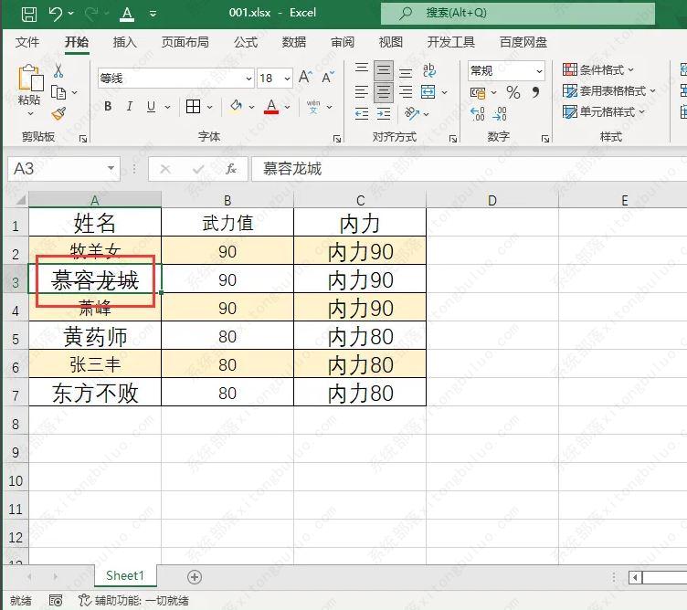
Task: Click the Undo arrow icon
Action: click(56, 14)
